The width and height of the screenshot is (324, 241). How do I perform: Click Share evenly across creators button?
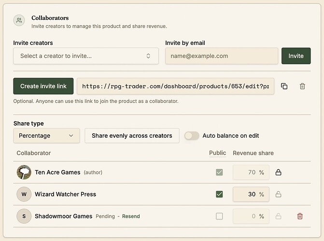pyautogui.click(x=132, y=136)
